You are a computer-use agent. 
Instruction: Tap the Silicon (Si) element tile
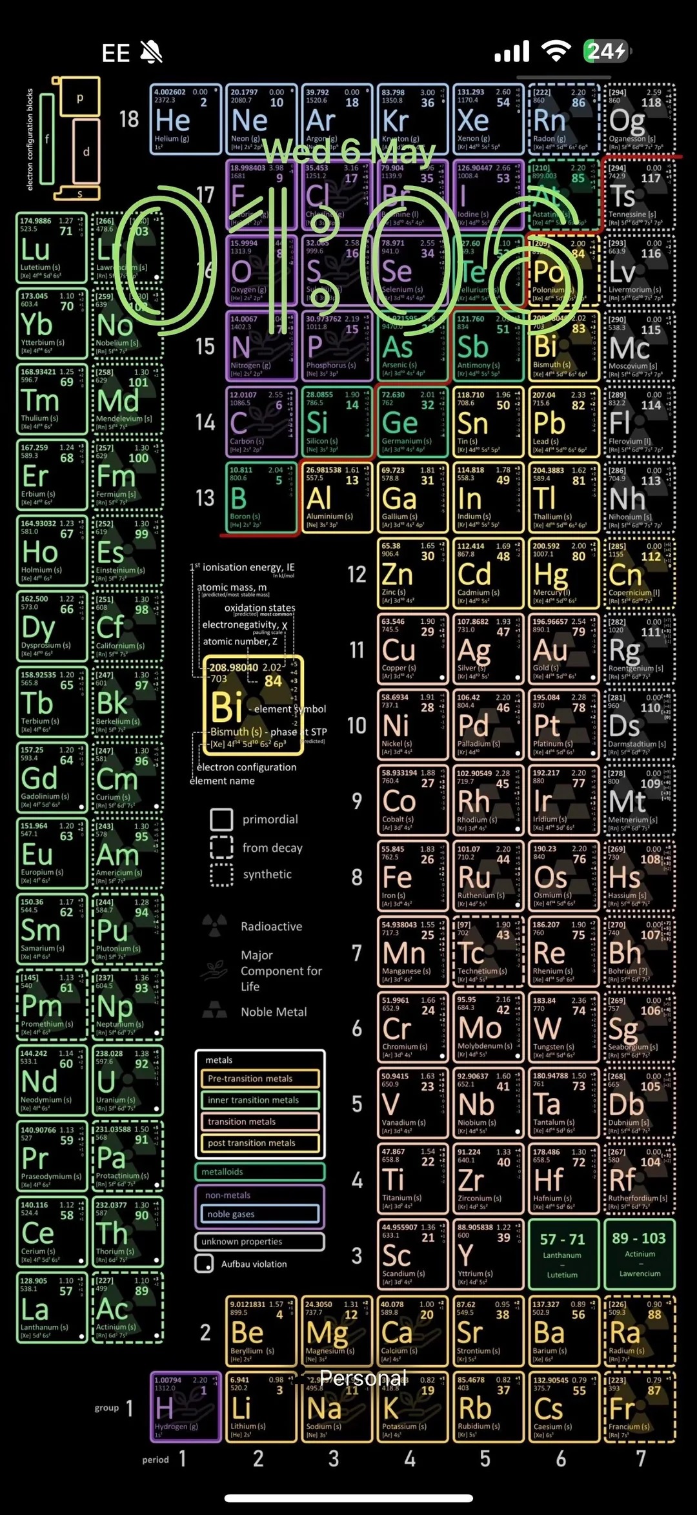(337, 422)
